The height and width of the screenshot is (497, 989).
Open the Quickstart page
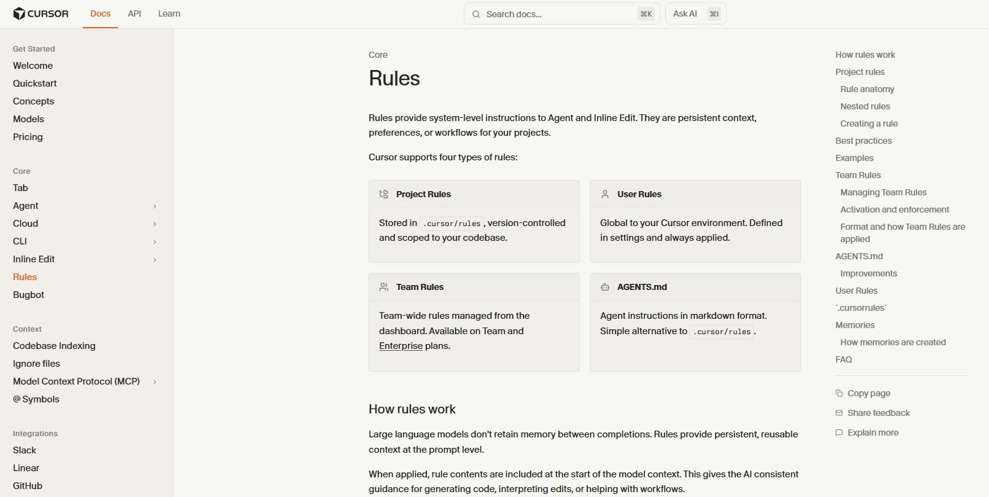click(x=34, y=84)
